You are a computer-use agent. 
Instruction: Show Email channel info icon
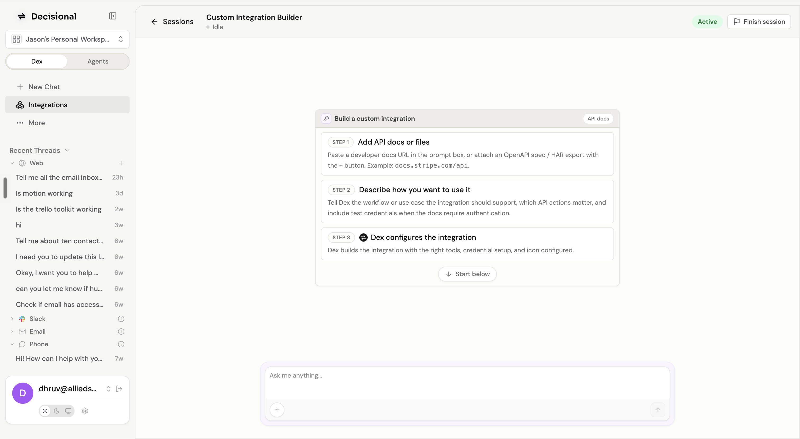[x=121, y=332]
